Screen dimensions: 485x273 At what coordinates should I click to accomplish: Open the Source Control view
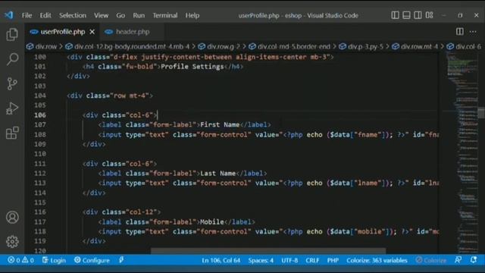(12, 83)
